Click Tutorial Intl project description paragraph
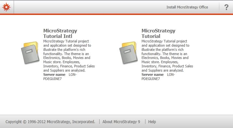 click(x=69, y=56)
